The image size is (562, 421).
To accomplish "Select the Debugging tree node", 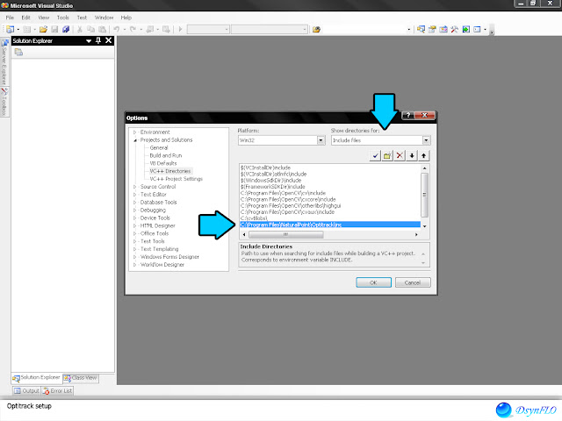I will 153,210.
